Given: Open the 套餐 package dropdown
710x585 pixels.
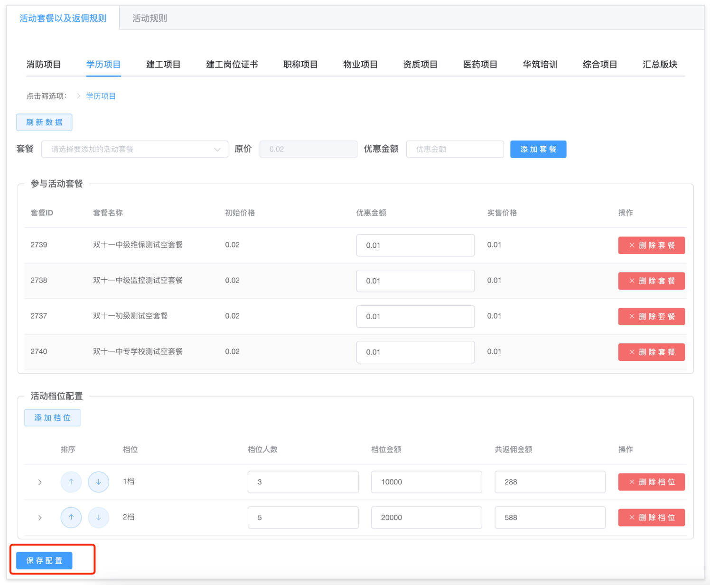Looking at the screenshot, I should pos(135,149).
